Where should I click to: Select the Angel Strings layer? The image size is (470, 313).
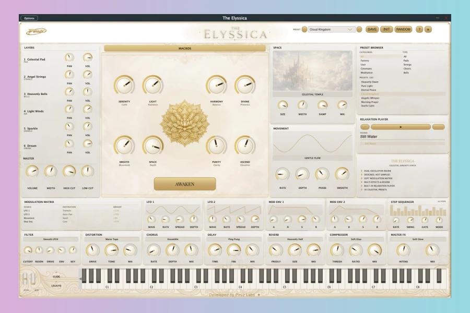tap(35, 77)
